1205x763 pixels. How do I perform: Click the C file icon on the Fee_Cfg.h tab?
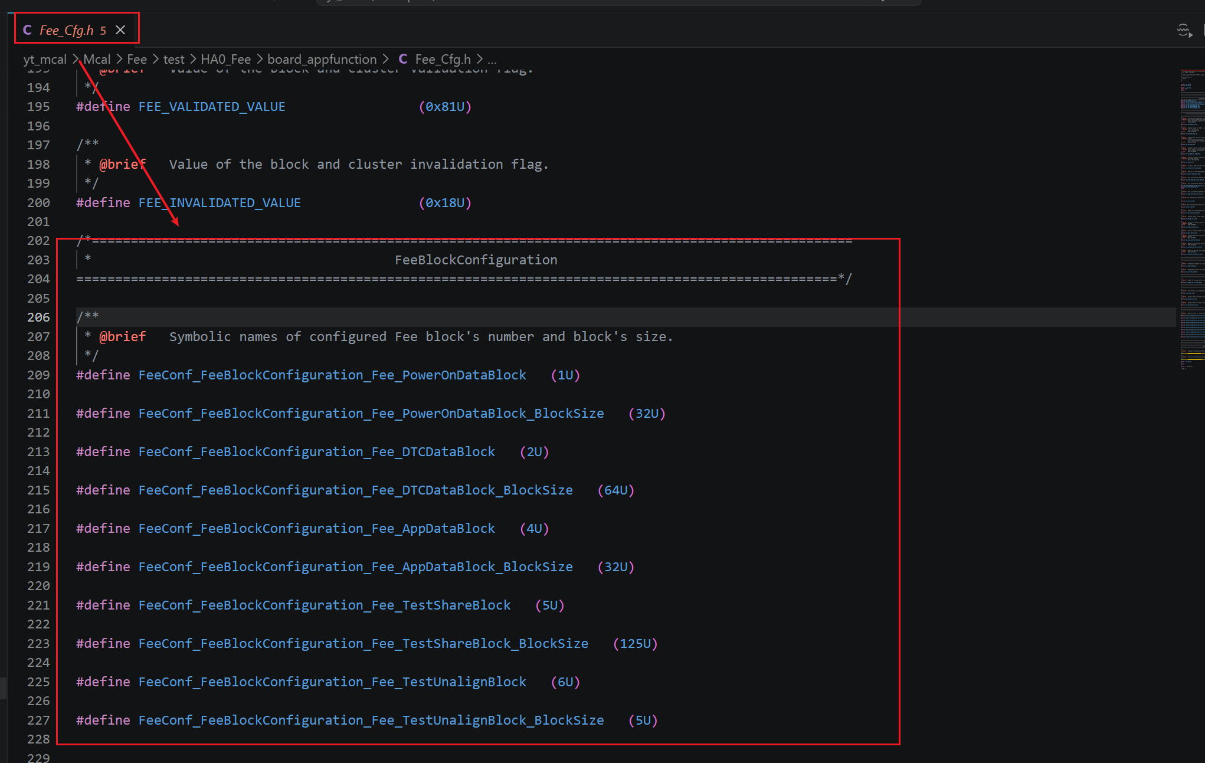click(x=27, y=30)
